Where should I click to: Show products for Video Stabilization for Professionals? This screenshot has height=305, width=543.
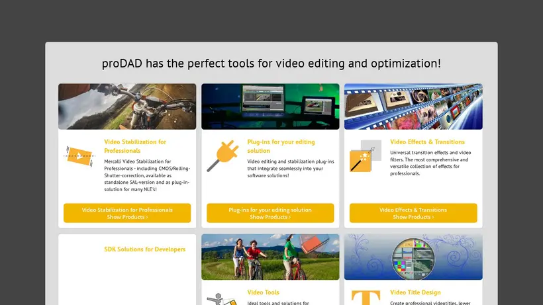tap(127, 213)
